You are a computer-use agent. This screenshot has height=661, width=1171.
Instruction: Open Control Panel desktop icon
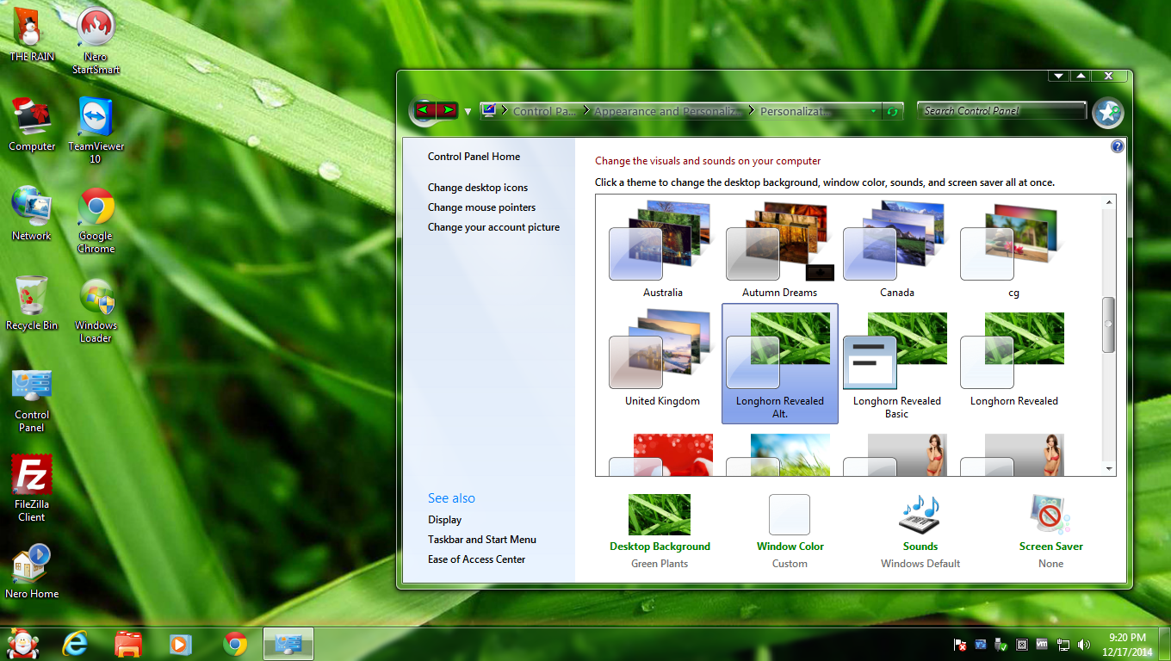32,399
